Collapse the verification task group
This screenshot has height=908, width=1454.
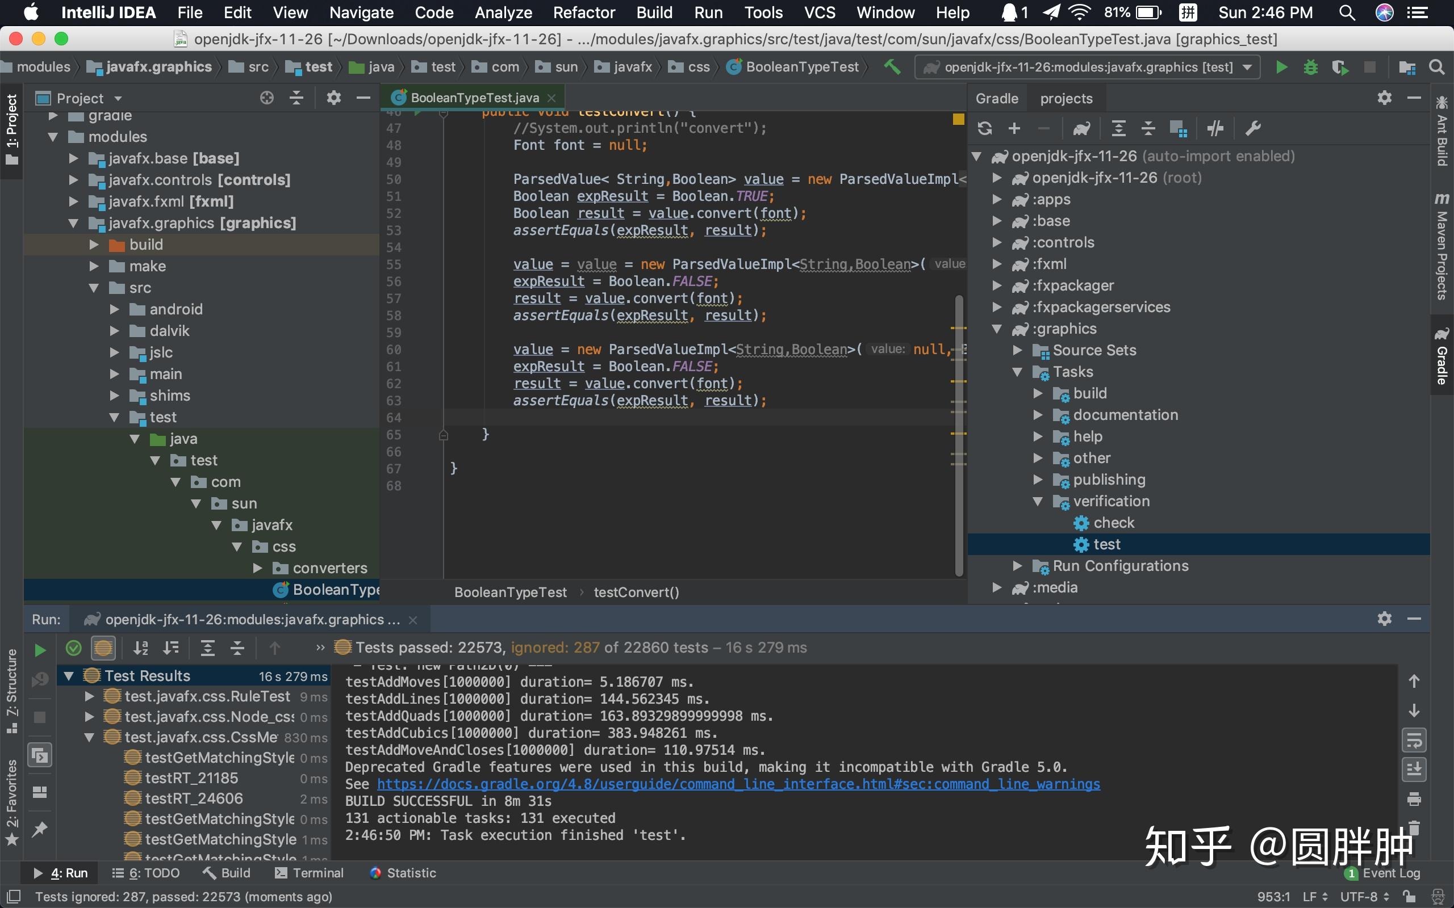click(1038, 502)
